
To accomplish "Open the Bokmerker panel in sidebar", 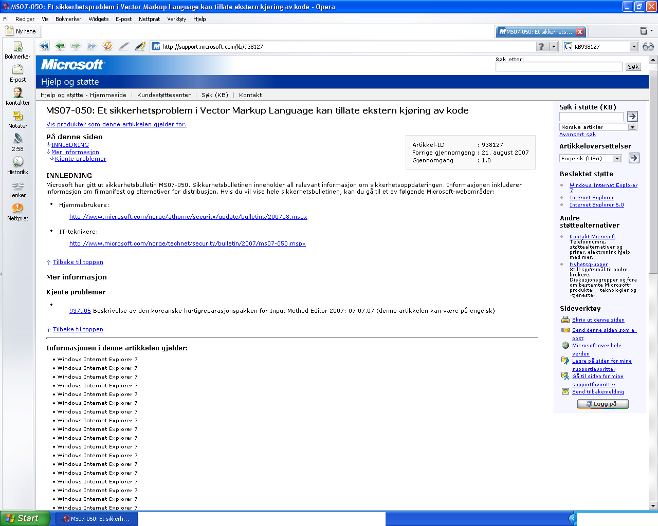I will click(17, 50).
